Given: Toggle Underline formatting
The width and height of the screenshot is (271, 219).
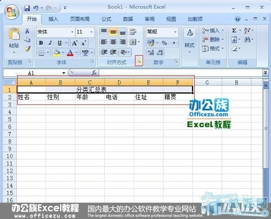Looking at the screenshot, I should (60, 43).
